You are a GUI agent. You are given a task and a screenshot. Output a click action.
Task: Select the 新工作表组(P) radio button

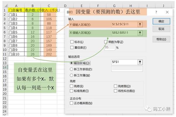coord(71,69)
